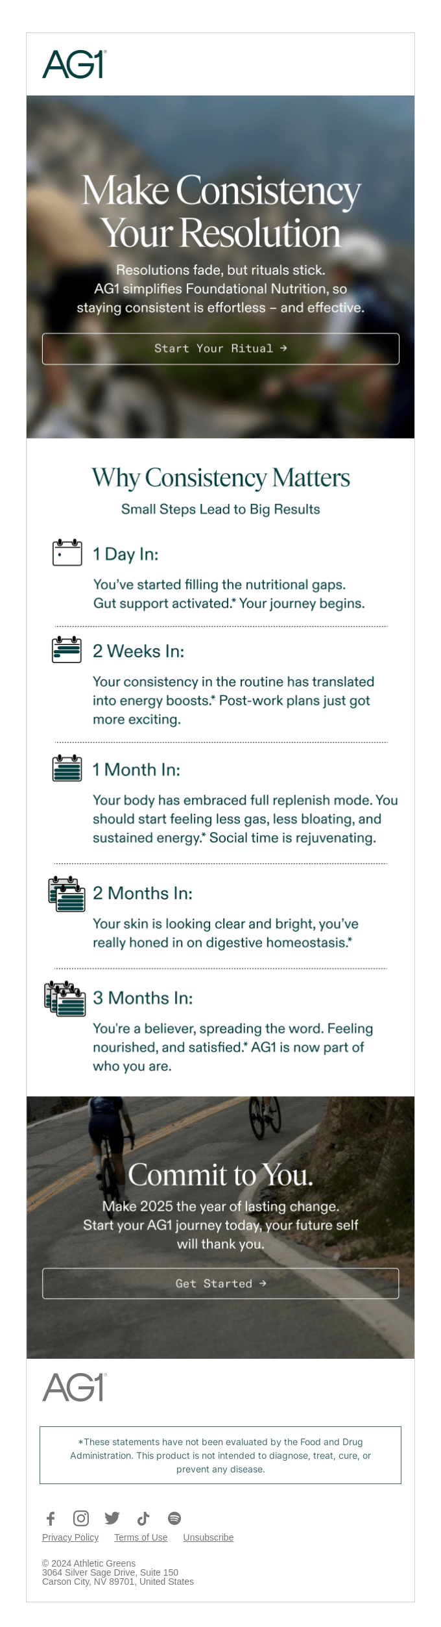Click the 2 Weeks In calendar icon
The width and height of the screenshot is (441, 1627).
[x=67, y=649]
